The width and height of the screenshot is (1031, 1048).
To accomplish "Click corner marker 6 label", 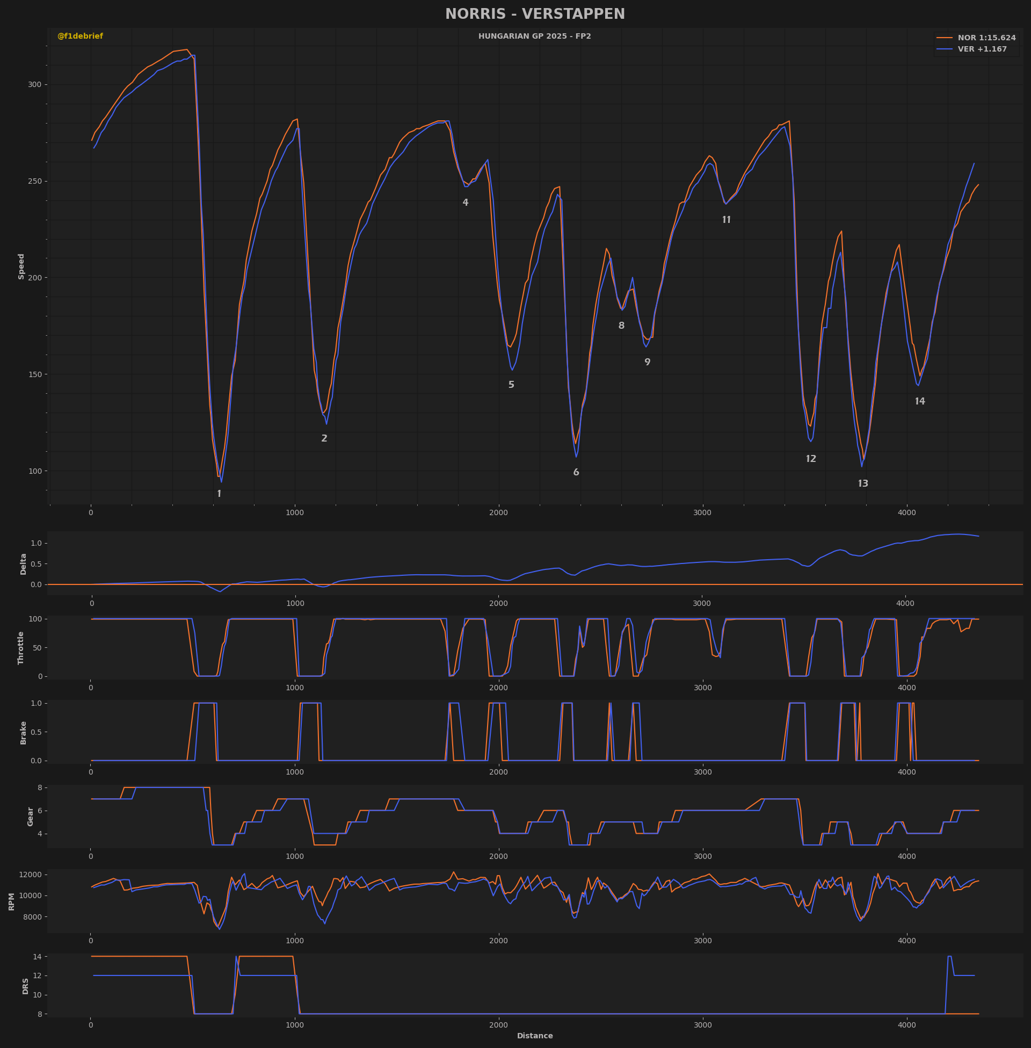I will pyautogui.click(x=576, y=472).
